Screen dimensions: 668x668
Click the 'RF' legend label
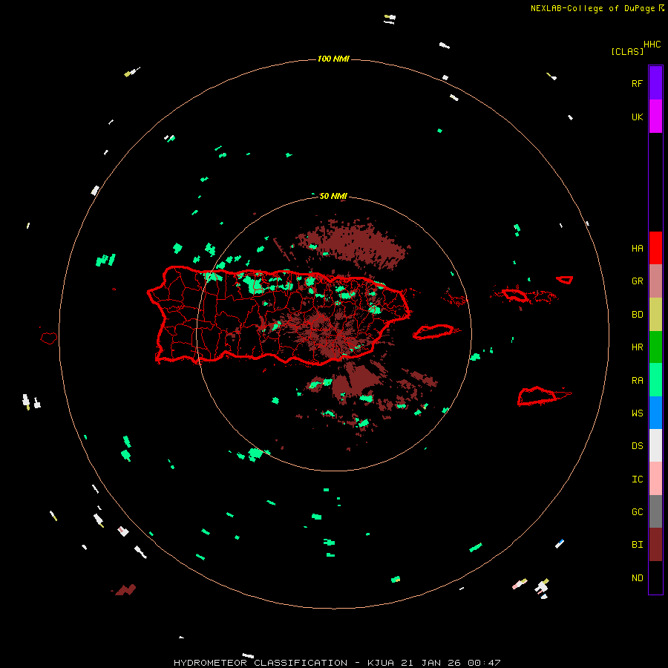[637, 83]
